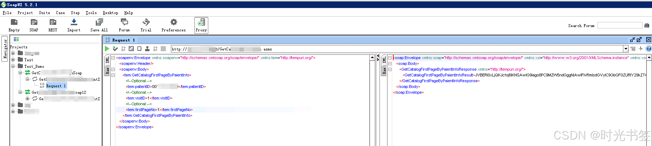Expand the Test project node
Viewport: 652px width, 146px height.
click(13, 59)
